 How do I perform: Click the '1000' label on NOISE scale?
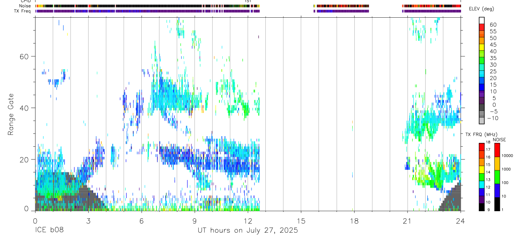click(x=507, y=169)
